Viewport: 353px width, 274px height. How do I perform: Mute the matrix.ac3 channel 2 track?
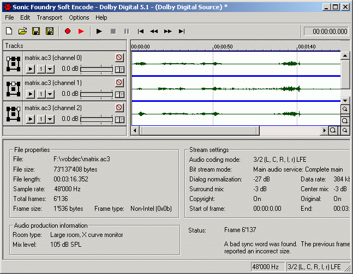point(119,108)
